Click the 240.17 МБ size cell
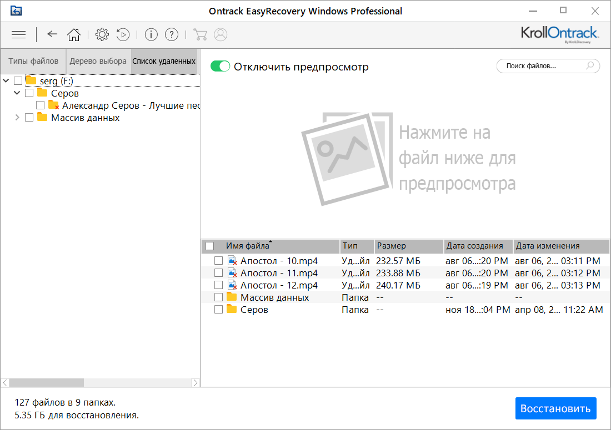Screen dimensions: 611x430 tap(398, 285)
